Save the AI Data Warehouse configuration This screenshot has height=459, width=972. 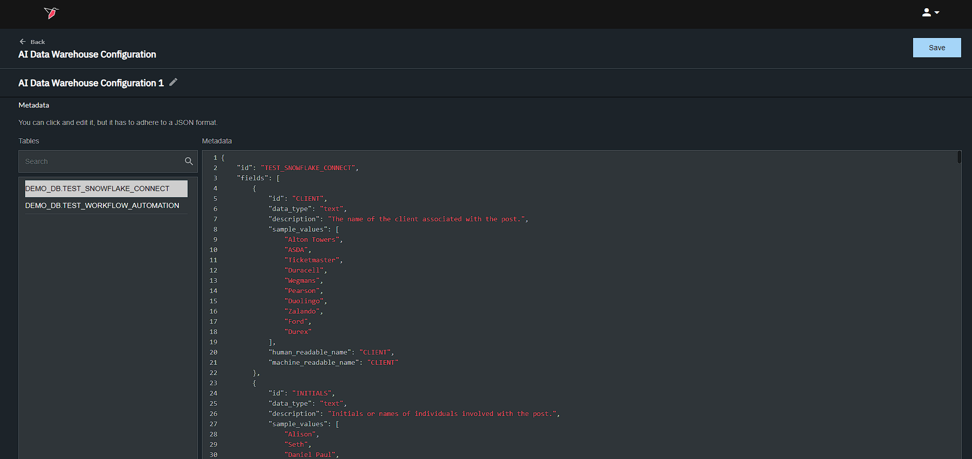pos(937,48)
